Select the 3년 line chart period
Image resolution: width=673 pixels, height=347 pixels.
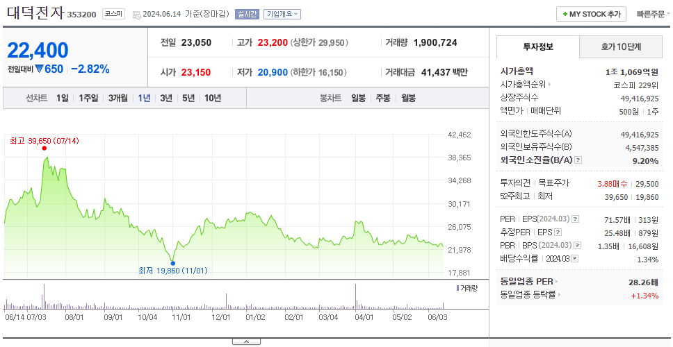[166, 98]
